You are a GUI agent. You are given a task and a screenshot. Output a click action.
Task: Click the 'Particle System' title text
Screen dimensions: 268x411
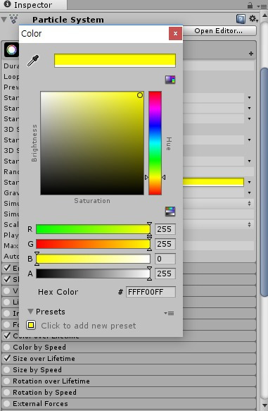68,20
